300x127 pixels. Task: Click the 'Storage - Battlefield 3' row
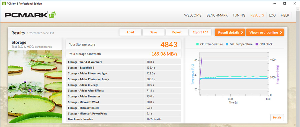pyautogui.click(x=123, y=68)
